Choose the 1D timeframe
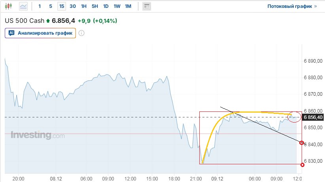The image size is (325, 182). (x=106, y=6)
